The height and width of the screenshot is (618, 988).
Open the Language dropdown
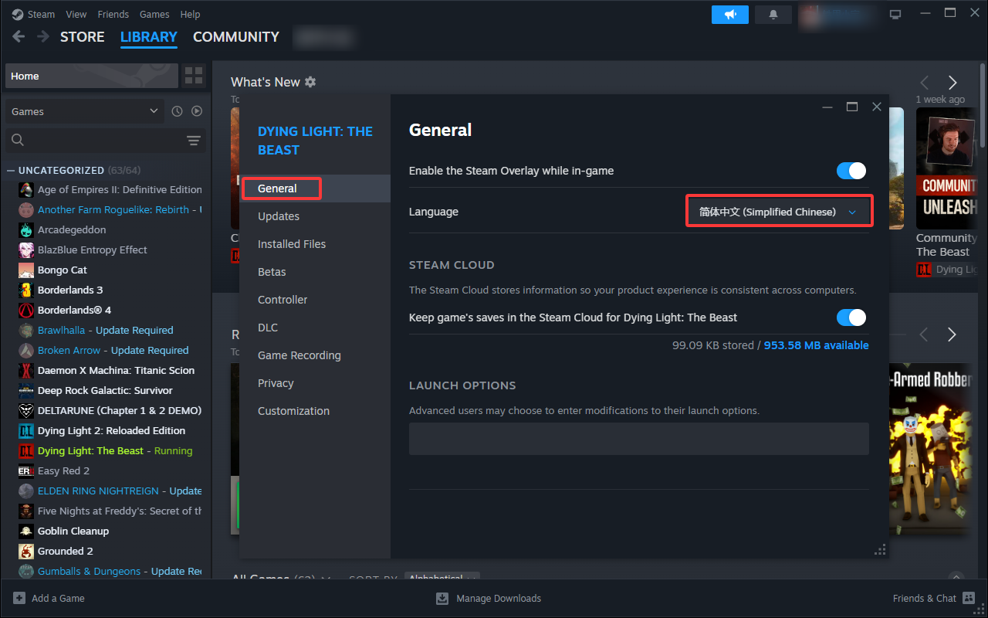tap(779, 212)
